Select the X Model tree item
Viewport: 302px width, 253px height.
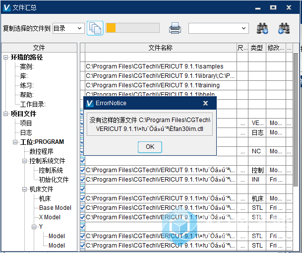(50, 217)
